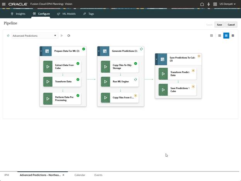Click the Perform Data Pre-Processing job icon

click(48, 99)
